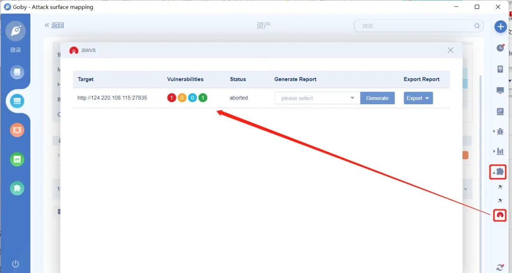The image size is (512, 273).
Task: Click the 登录 login label
Action: pos(15,50)
